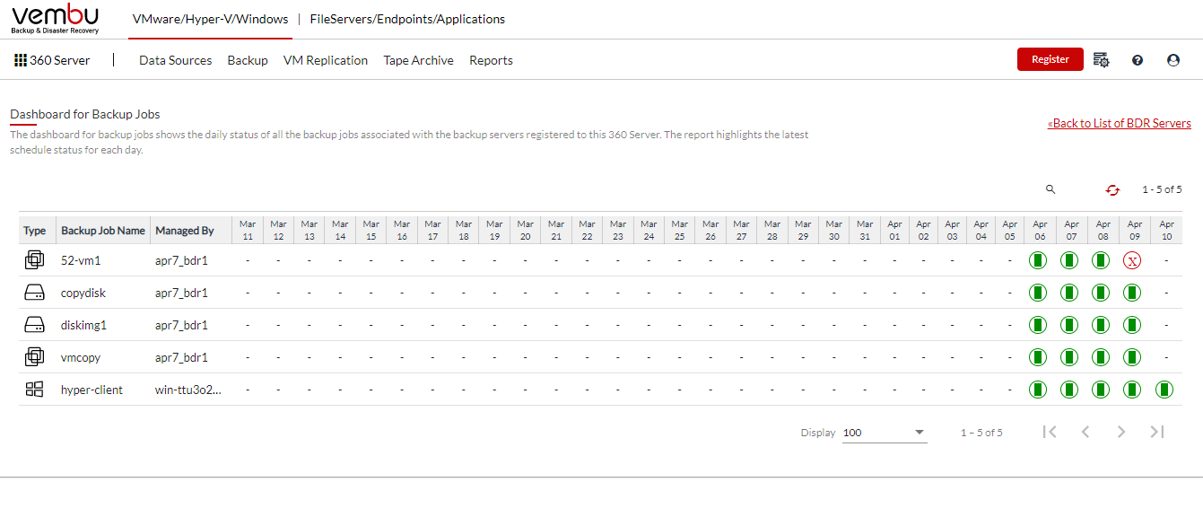Click apr7_bdr1 in the diskimg1 row

(x=181, y=325)
